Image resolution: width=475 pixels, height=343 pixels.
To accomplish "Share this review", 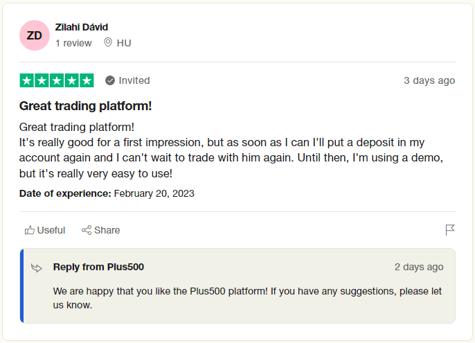I will point(100,230).
